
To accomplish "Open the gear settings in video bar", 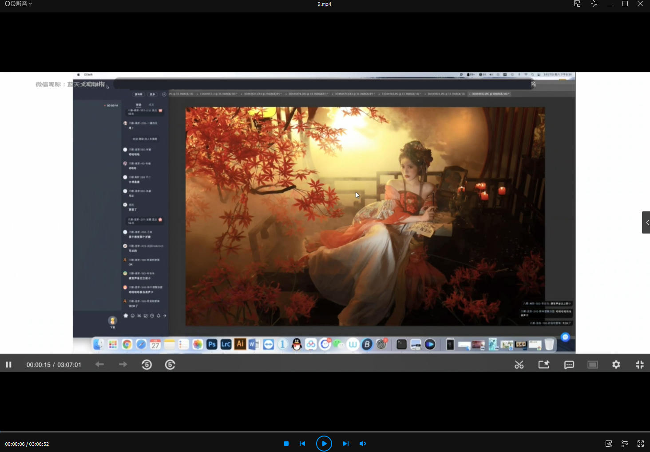I will tap(616, 365).
